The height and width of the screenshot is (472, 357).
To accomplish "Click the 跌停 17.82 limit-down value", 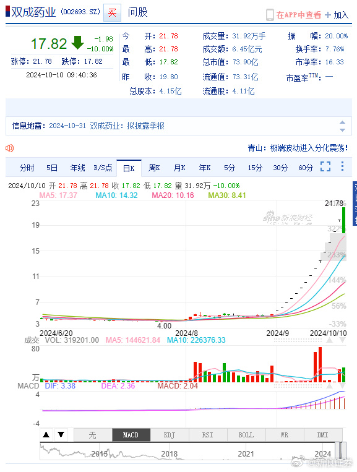I will tap(93, 61).
